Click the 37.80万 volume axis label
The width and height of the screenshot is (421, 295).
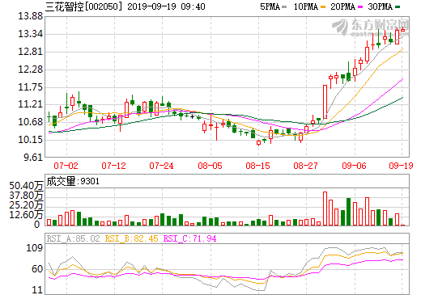coord(26,196)
